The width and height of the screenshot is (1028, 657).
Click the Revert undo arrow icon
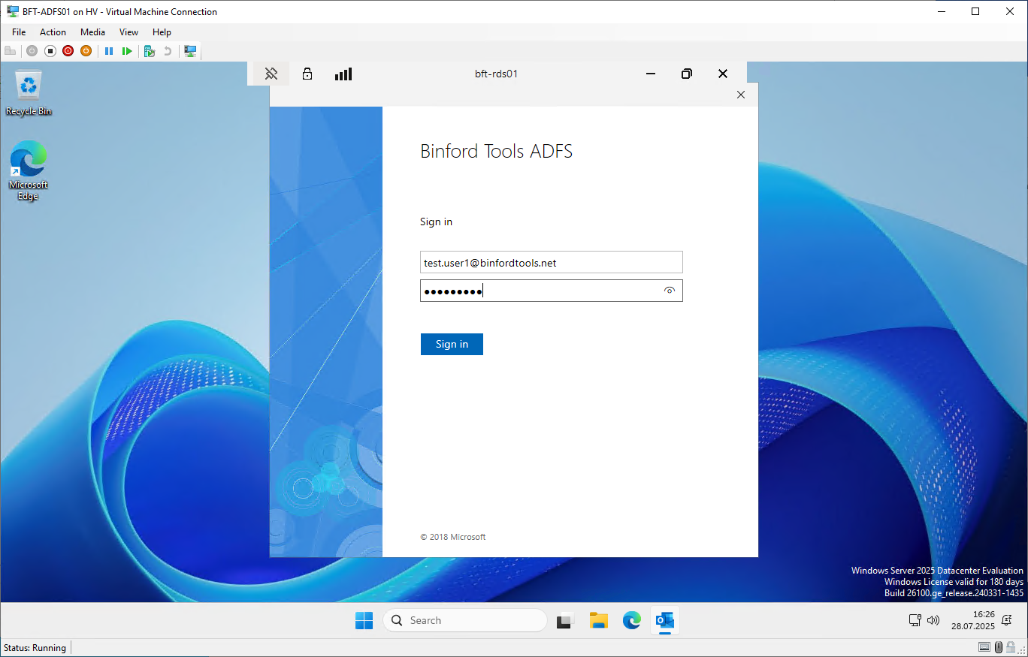[x=168, y=51]
